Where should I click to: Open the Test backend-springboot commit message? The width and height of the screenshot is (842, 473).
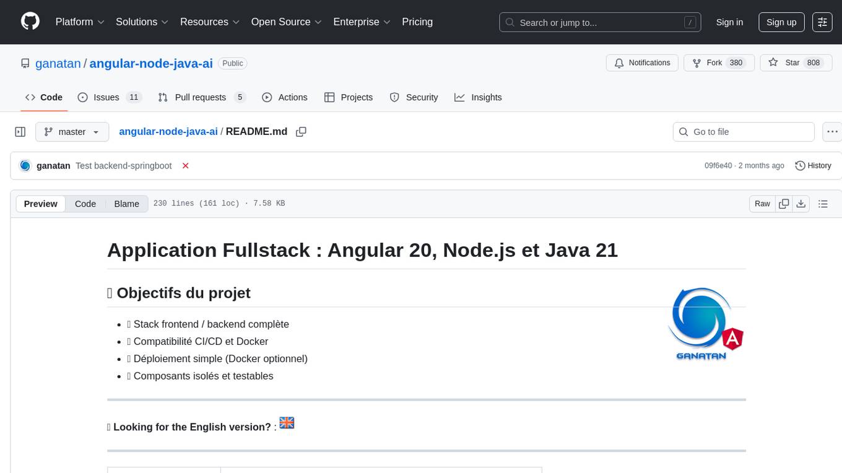click(124, 165)
